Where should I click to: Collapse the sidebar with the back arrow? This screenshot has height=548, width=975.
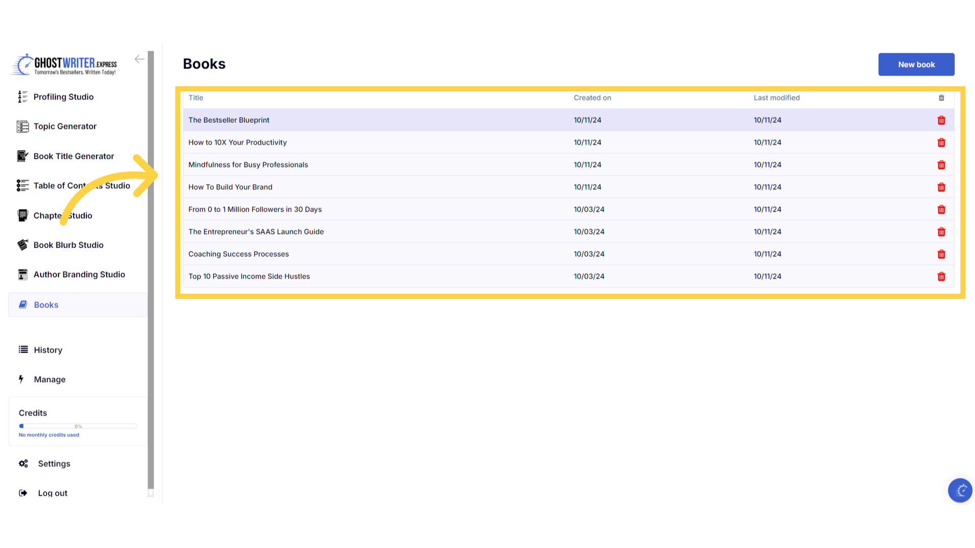click(x=139, y=59)
